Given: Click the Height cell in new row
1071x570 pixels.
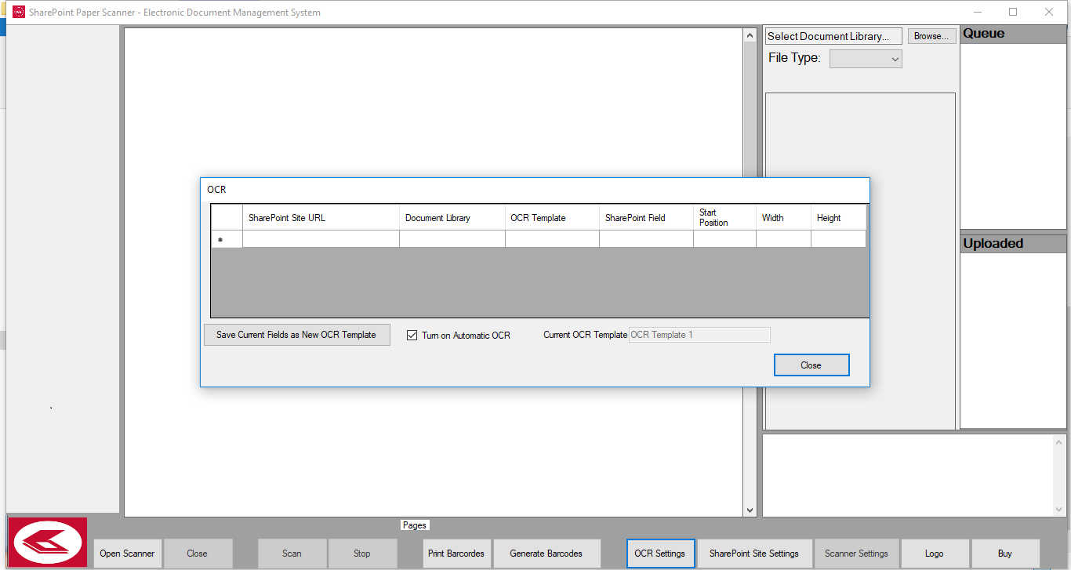Looking at the screenshot, I should (x=838, y=239).
